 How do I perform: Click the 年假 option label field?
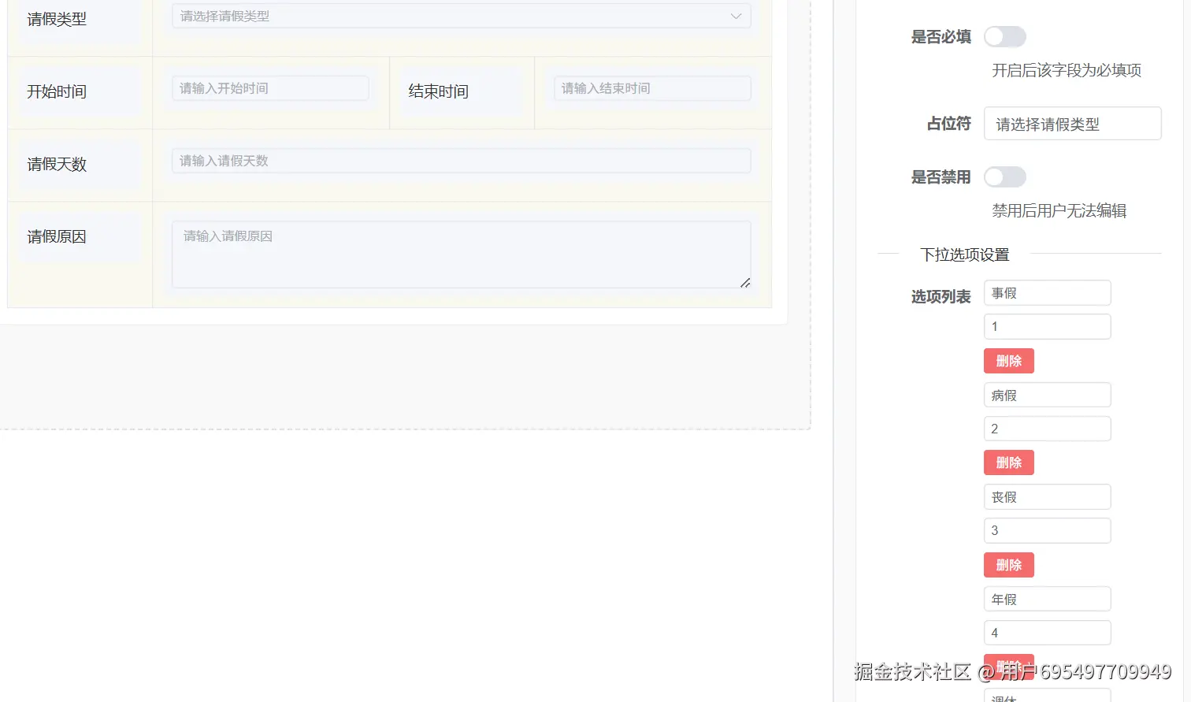point(1047,599)
